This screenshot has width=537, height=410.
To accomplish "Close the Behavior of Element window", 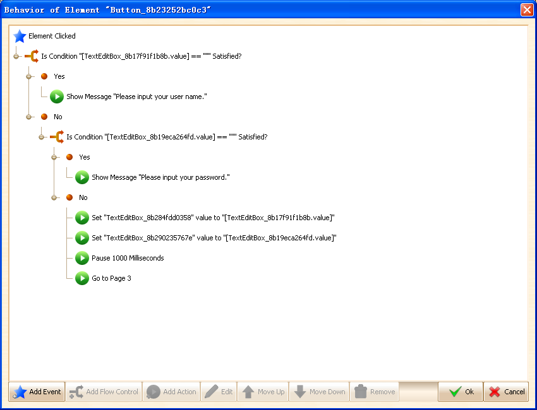I will (x=526, y=10).
